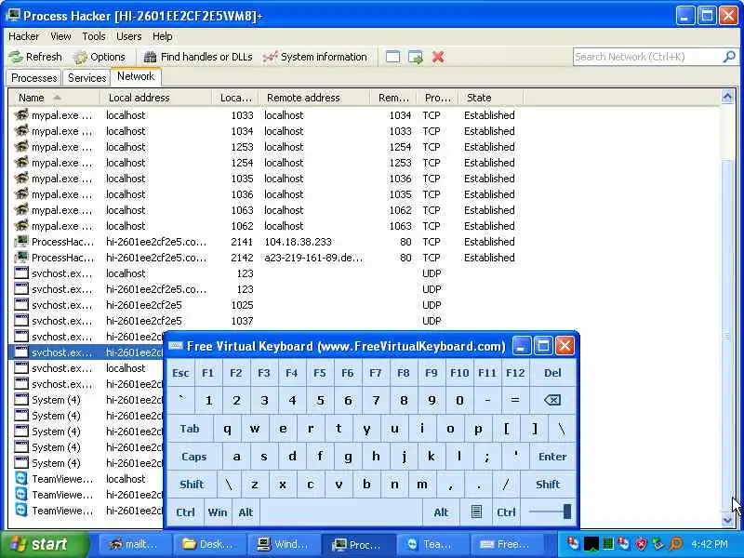
Task: Open the Users menu
Action: pyautogui.click(x=128, y=36)
